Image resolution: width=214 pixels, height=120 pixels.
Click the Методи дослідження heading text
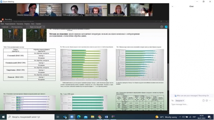click(x=59, y=34)
